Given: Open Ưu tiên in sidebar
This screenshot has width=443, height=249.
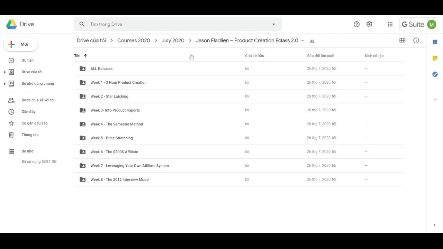Looking at the screenshot, I should click(x=28, y=60).
